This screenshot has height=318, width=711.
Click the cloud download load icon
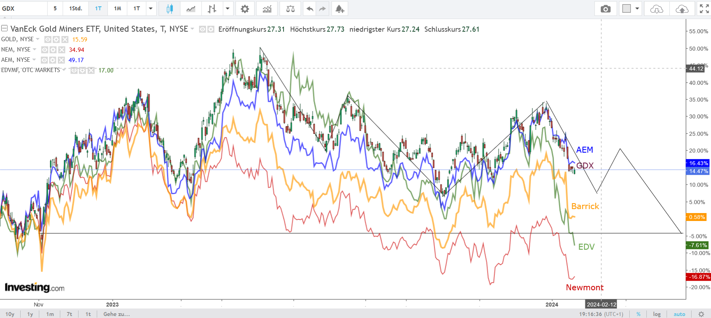(x=657, y=9)
